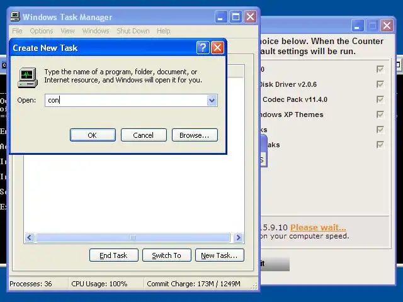Viewport: 403px width, 302px height.
Task: Click the computer monitor icon in Create New Task
Action: click(x=28, y=77)
